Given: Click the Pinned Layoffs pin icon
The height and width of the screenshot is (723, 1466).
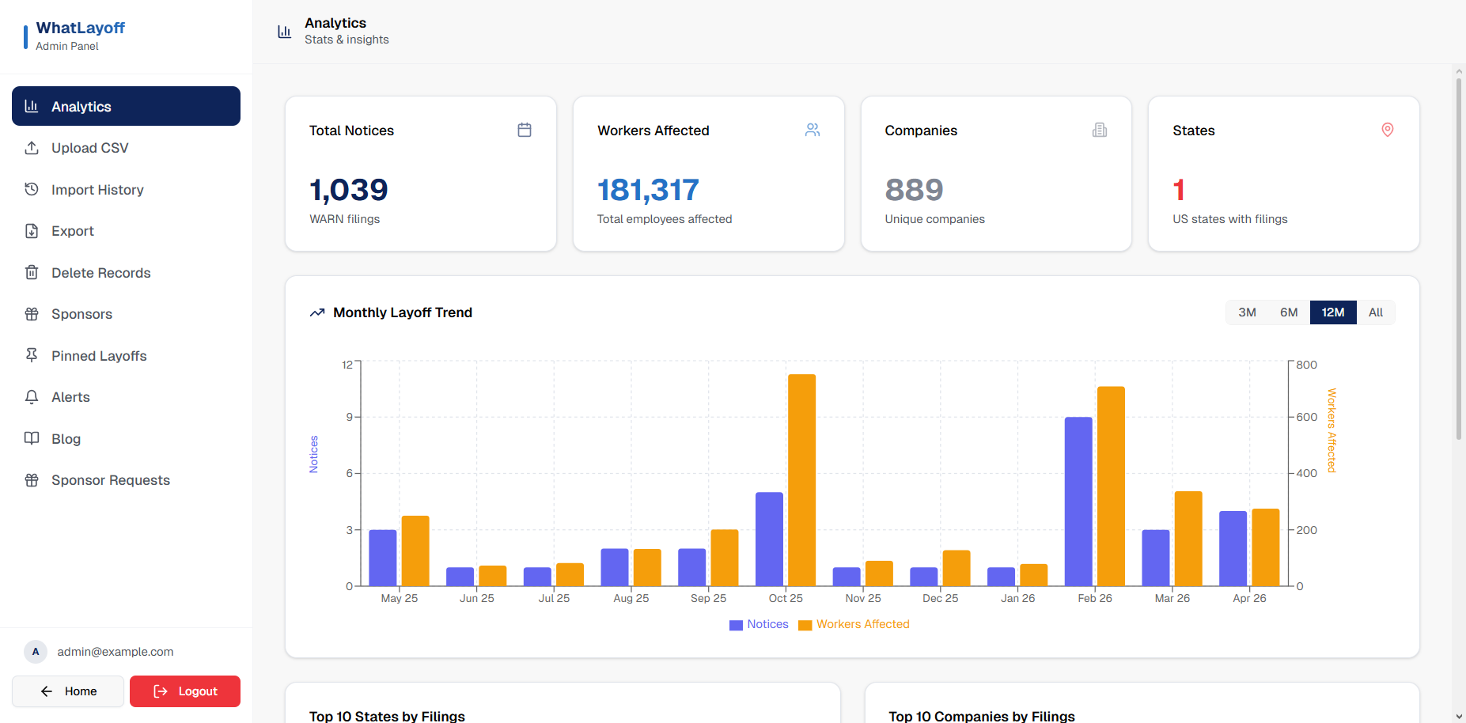Looking at the screenshot, I should [32, 355].
